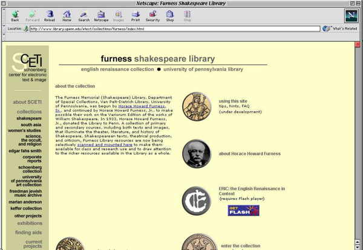
Task: Open edgar fahs smith sidebar link
Action: pos(25,151)
